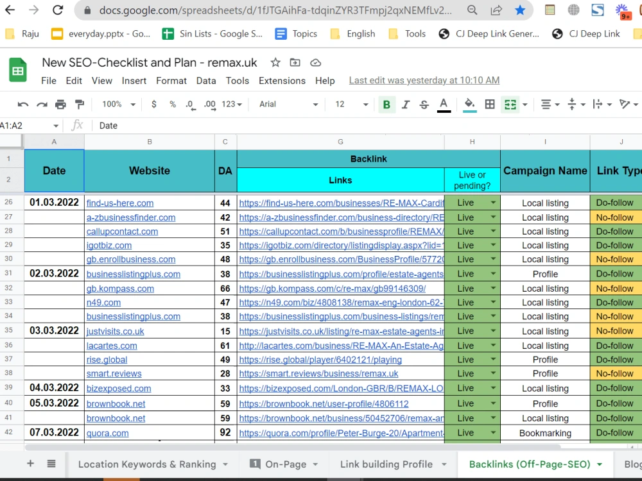Open quora.com website link

pyautogui.click(x=108, y=433)
